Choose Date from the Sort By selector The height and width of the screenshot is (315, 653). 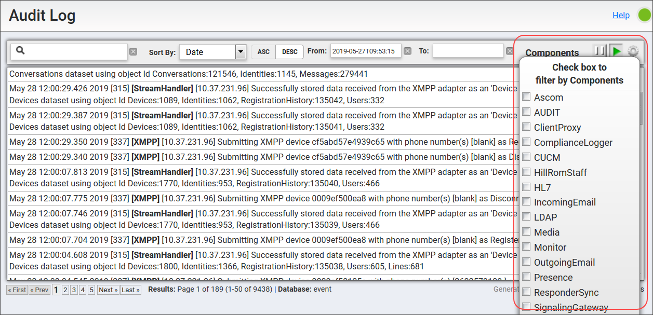[x=205, y=51]
